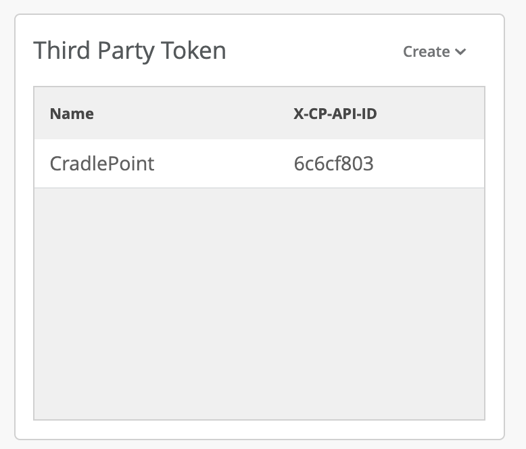
Task: Click the white panel margin below the table
Action: pos(259,429)
